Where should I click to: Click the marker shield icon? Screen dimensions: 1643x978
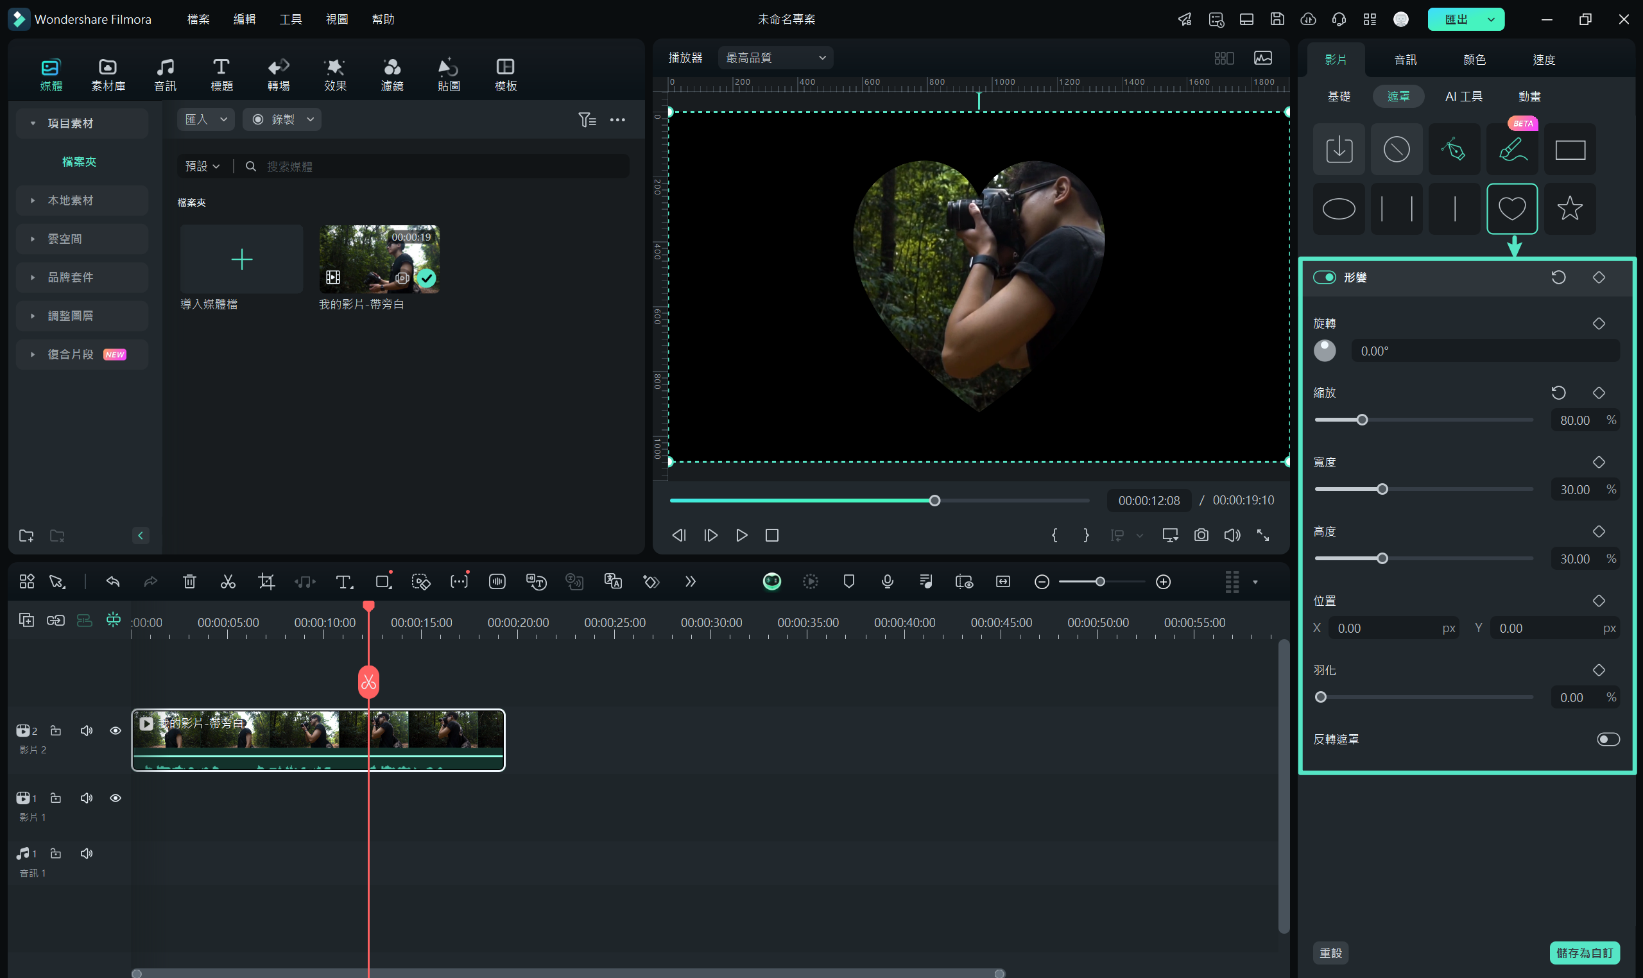coord(849,581)
